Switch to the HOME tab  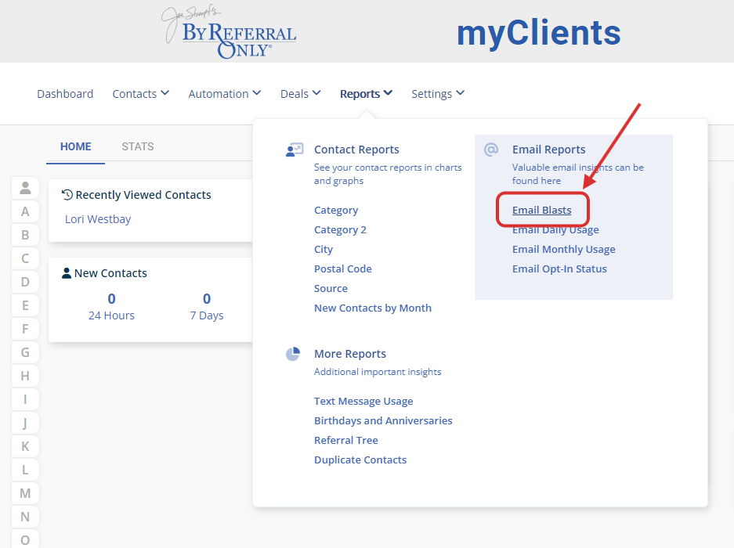pos(75,146)
